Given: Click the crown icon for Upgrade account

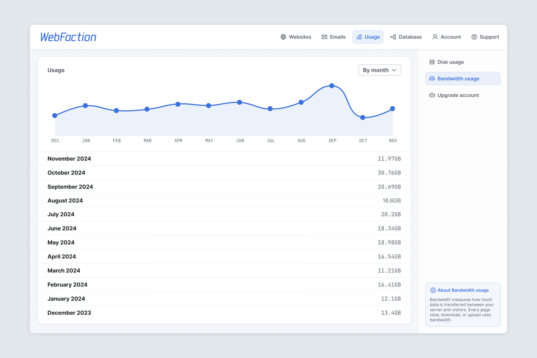Looking at the screenshot, I should [x=432, y=95].
